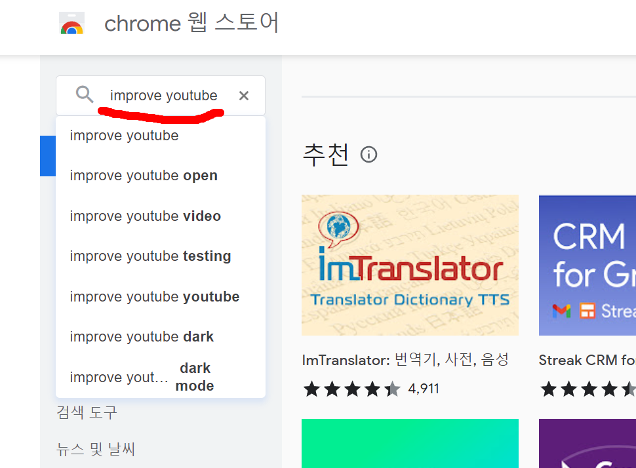Image resolution: width=636 pixels, height=468 pixels.
Task: Select suggestion 'improve youtube youtube'
Action: (161, 297)
